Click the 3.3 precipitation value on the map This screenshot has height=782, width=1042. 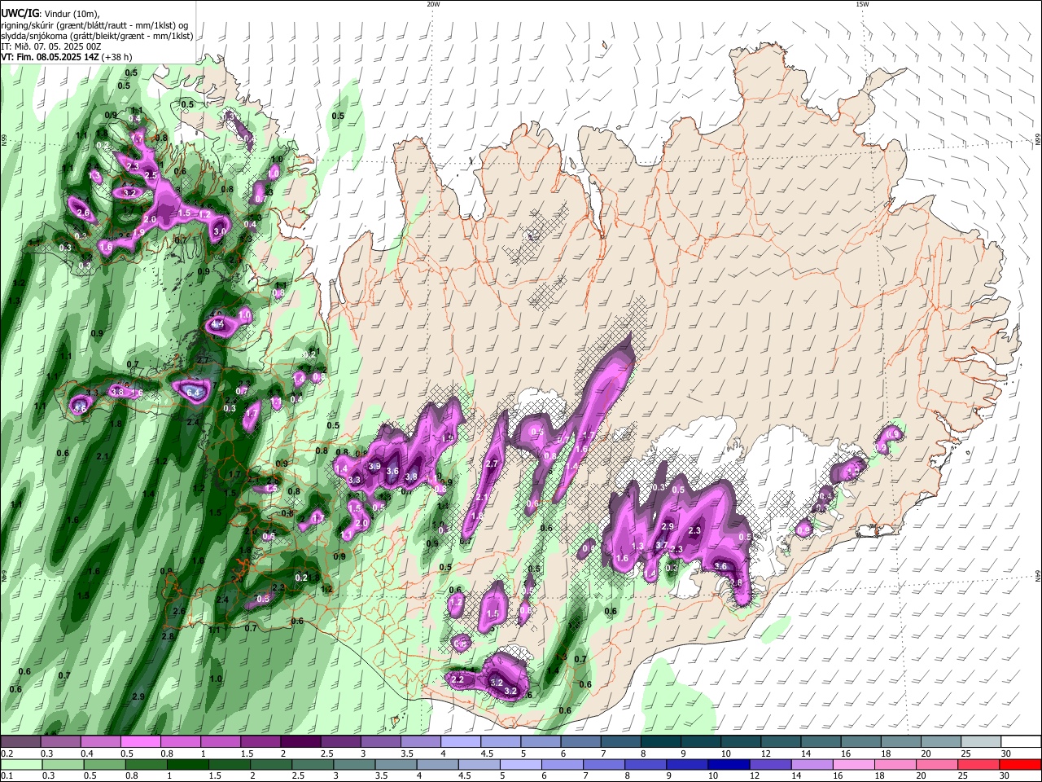(354, 481)
